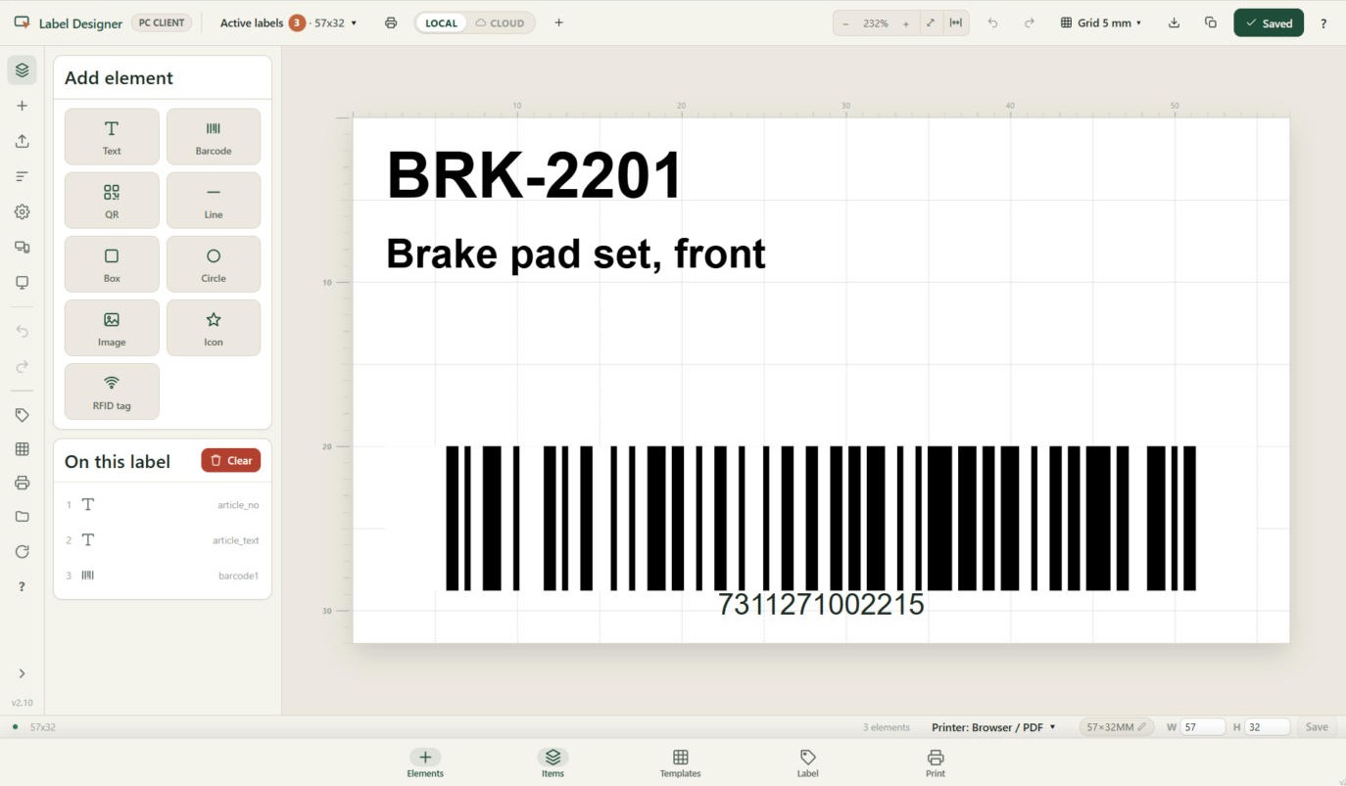Screen dimensions: 1346x786
Task: Open the Templates bottom tab
Action: coord(680,763)
